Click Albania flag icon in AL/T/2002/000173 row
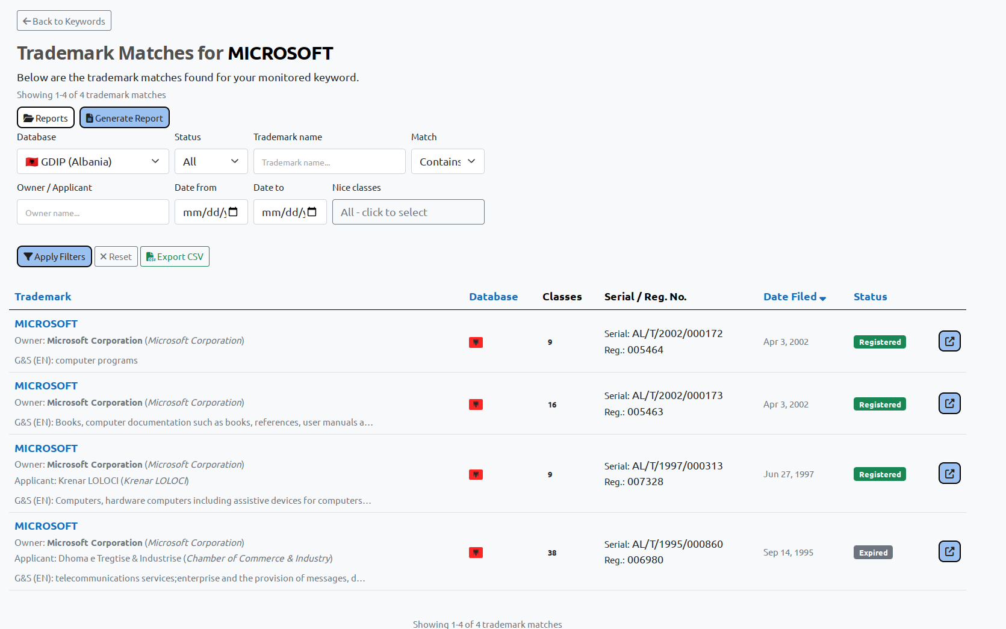Image resolution: width=1006 pixels, height=629 pixels. [x=476, y=404]
